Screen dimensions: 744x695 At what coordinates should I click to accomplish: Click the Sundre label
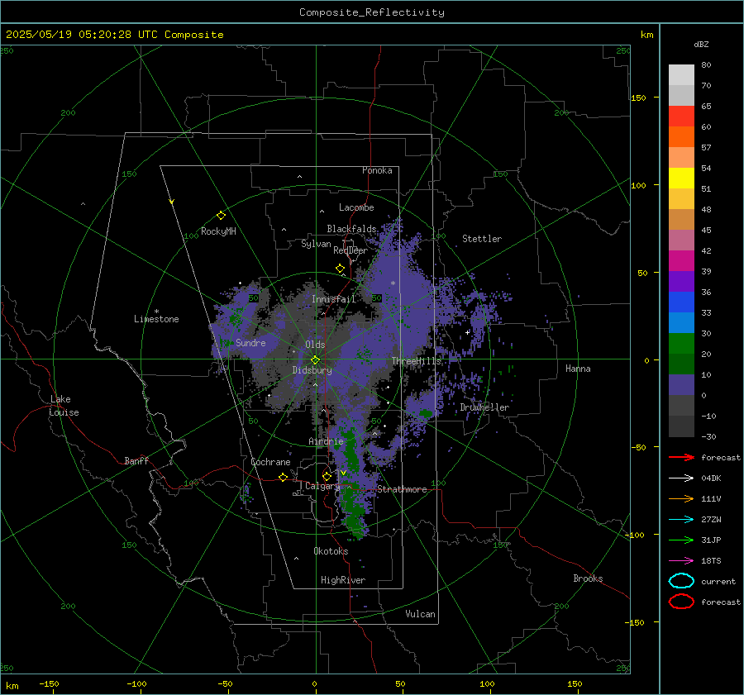pyautogui.click(x=250, y=343)
